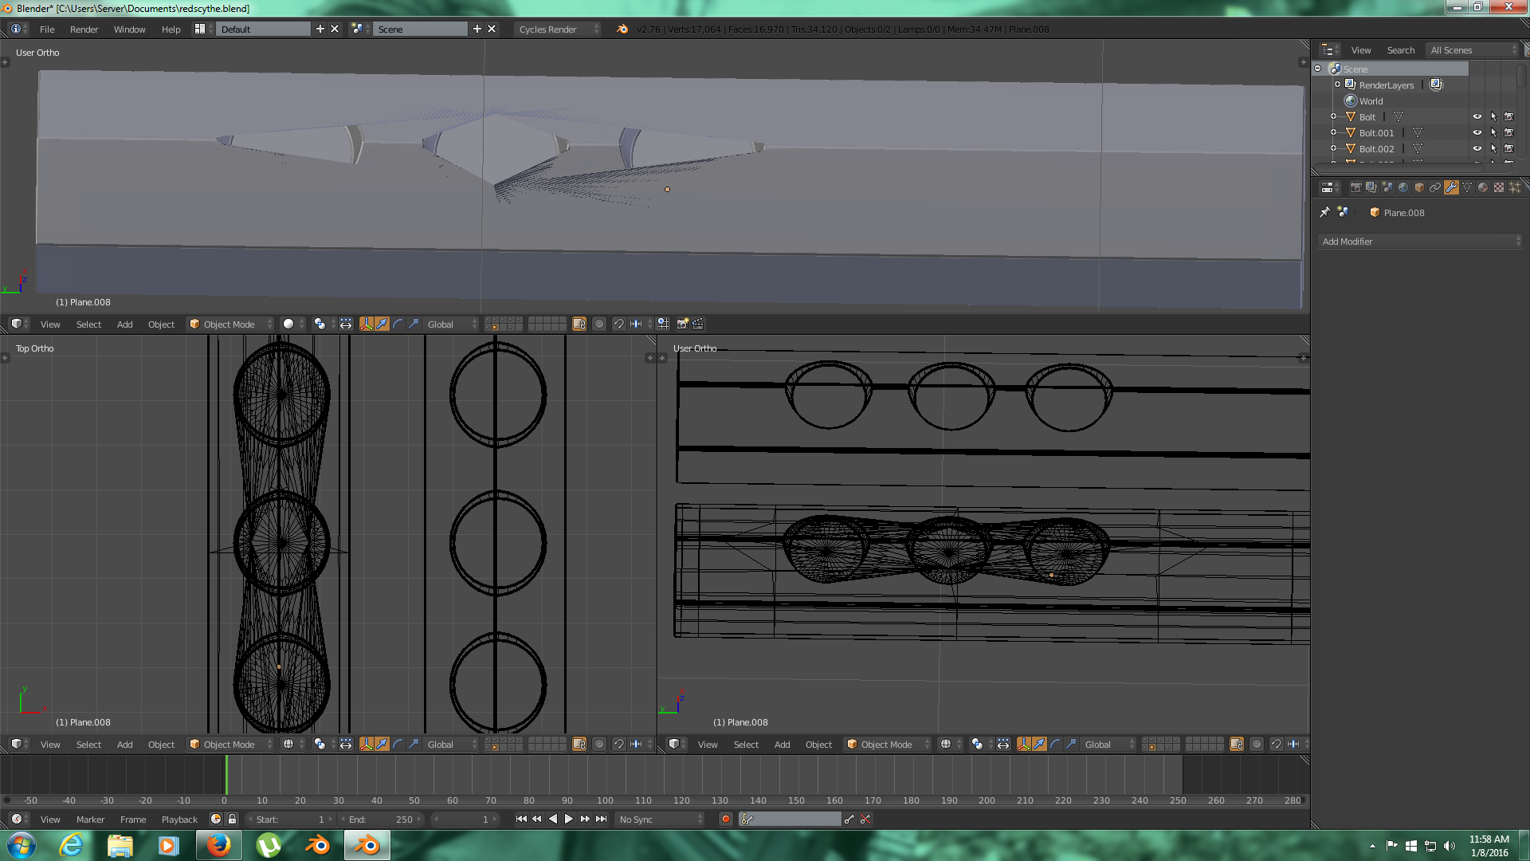
Task: Click the outliner vertical scrollbar
Action: [x=1521, y=77]
